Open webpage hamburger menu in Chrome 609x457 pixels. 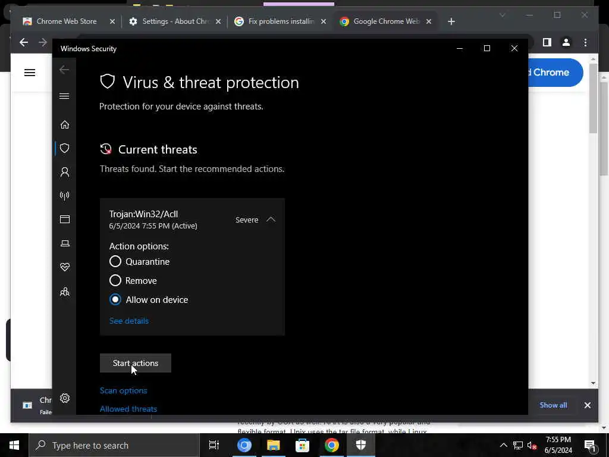point(30,73)
